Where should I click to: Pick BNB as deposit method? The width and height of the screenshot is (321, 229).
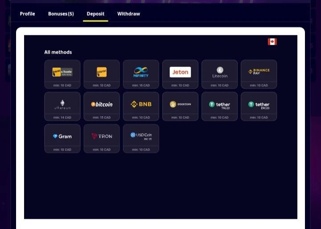pos(141,106)
